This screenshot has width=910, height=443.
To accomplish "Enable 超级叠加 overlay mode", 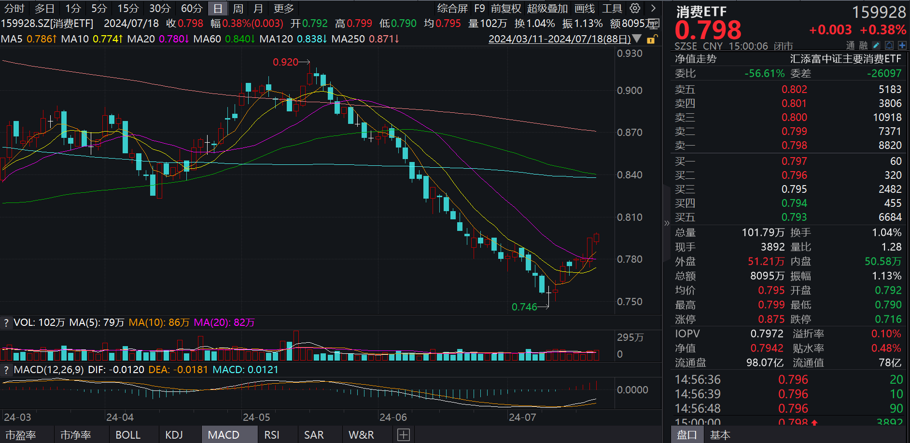I will pos(544,8).
